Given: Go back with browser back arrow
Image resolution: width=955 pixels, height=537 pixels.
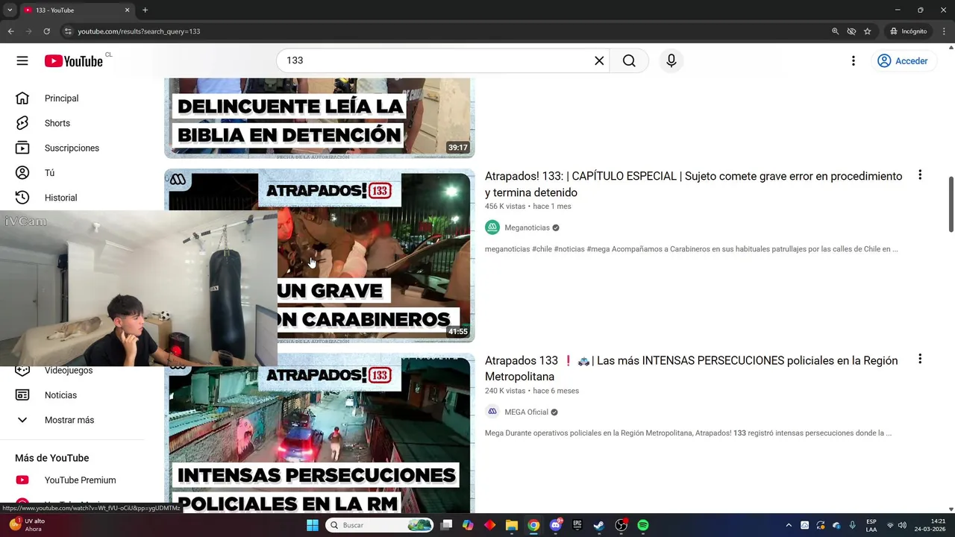Looking at the screenshot, I should point(10,31).
